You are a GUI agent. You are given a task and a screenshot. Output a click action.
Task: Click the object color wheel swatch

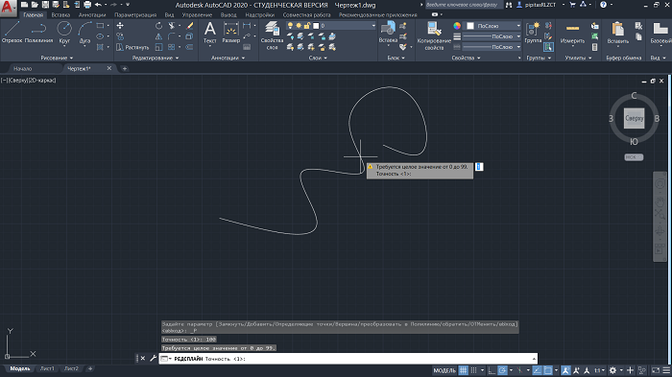(x=457, y=26)
